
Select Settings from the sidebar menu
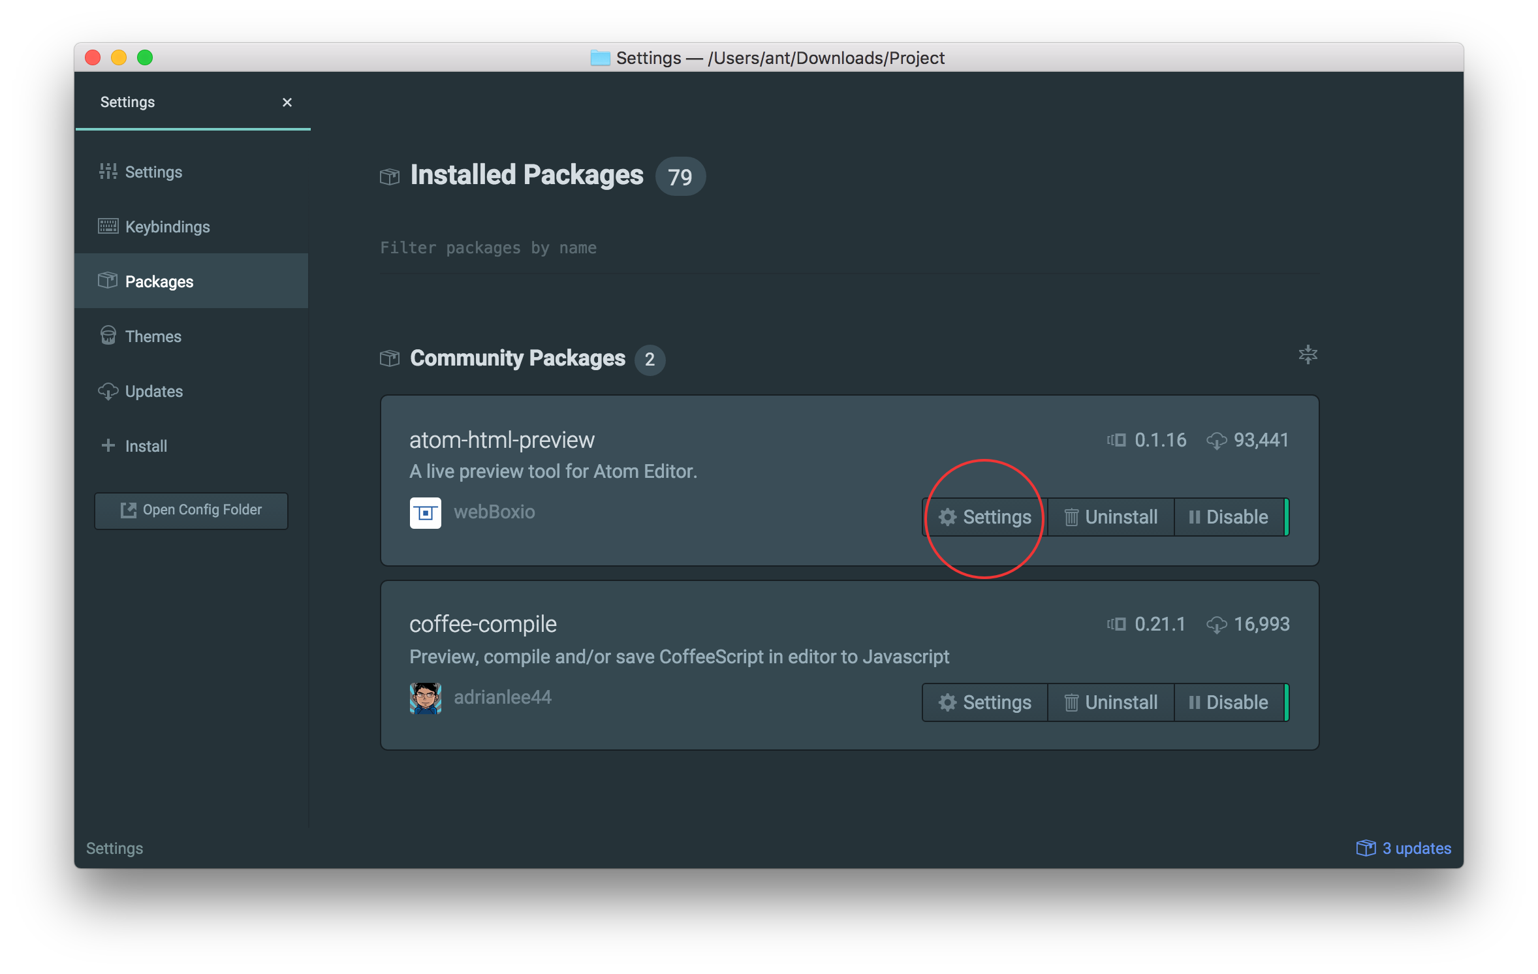(x=151, y=172)
